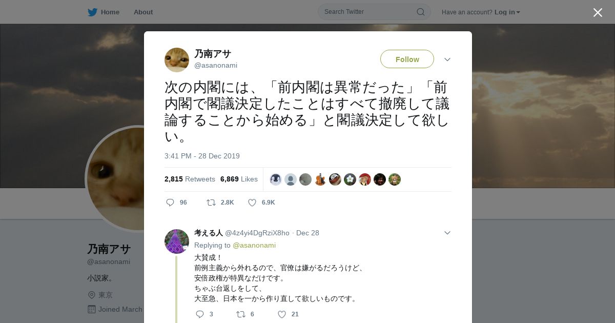
Task: Like the main tweet via heart icon
Action: coord(252,203)
